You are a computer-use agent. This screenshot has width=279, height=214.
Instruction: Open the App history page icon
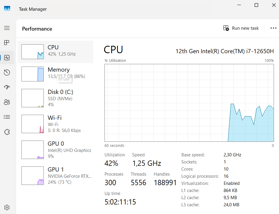(7, 73)
